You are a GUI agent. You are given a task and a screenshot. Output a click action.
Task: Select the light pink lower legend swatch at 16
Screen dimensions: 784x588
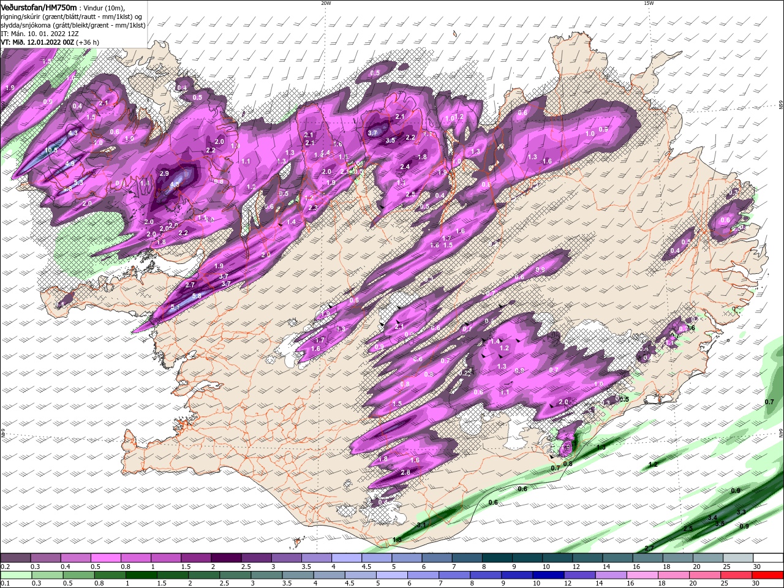[642, 575]
